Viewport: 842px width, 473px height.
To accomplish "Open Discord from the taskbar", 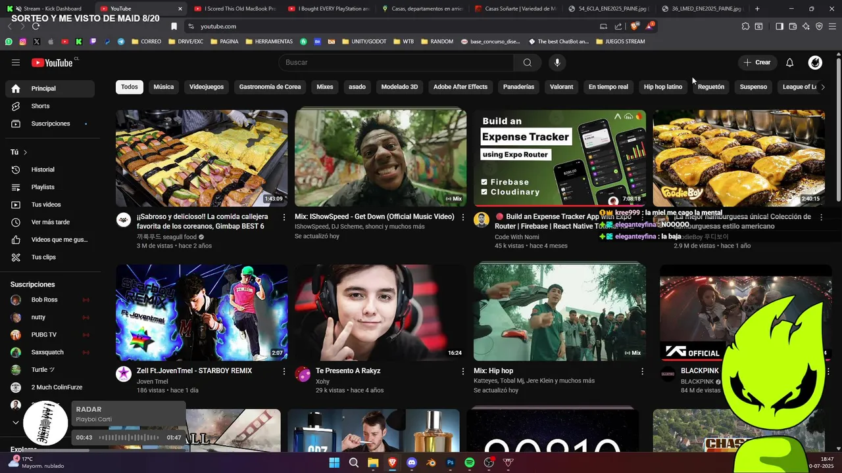I will [412, 462].
